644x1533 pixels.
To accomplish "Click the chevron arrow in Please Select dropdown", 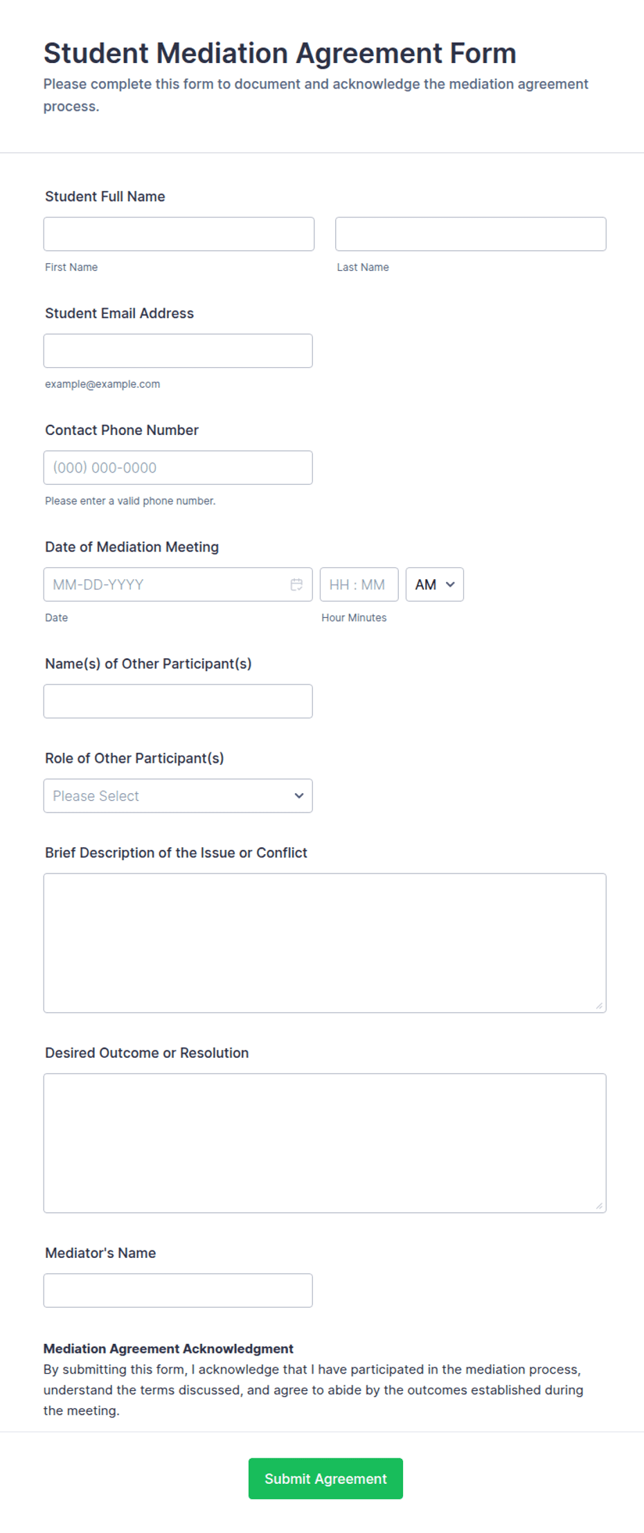I will point(299,796).
